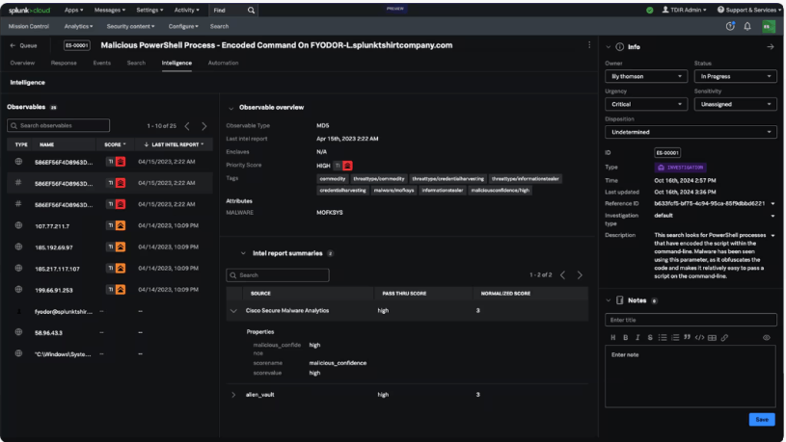Viewport: 786px width, 442px height.
Task: Click red threat score icon in Priority Score
Action: (x=347, y=166)
